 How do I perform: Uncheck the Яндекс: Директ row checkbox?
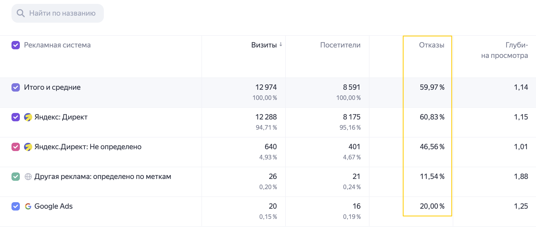(16, 117)
